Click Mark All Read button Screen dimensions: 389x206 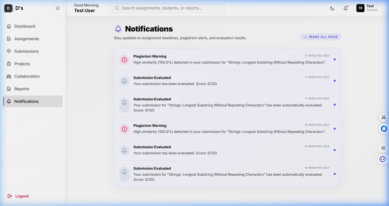pyautogui.click(x=320, y=37)
